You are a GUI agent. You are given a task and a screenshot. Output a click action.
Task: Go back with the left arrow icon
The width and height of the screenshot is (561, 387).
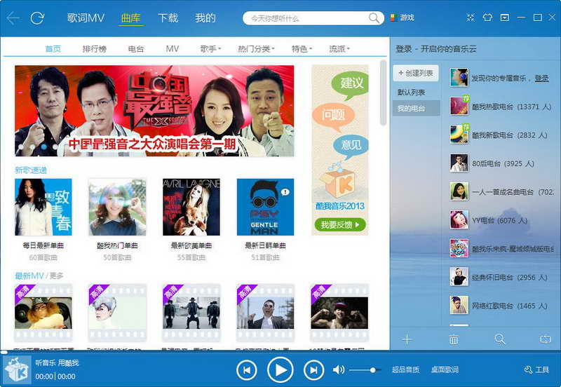[x=13, y=18]
